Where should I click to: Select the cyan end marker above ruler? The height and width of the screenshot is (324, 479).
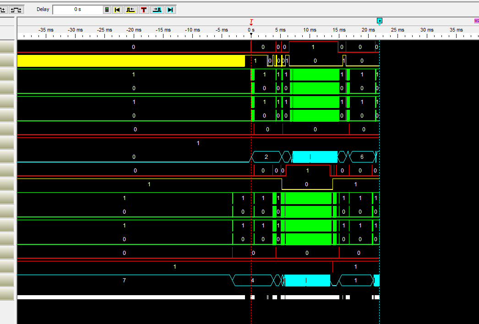click(x=380, y=21)
